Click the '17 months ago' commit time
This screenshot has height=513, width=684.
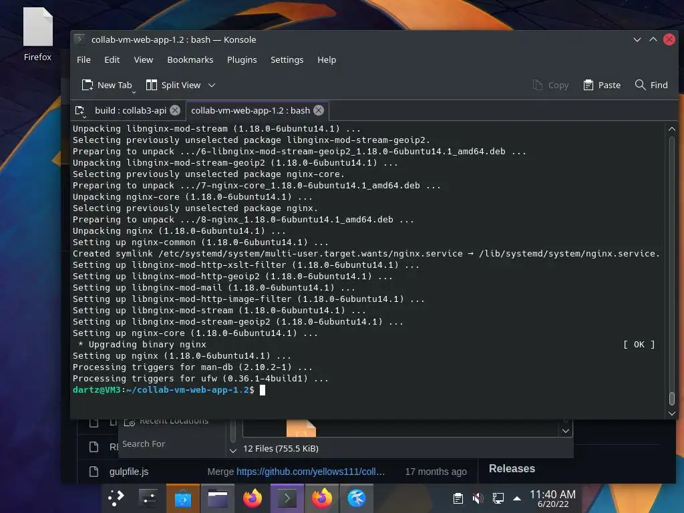tap(436, 472)
